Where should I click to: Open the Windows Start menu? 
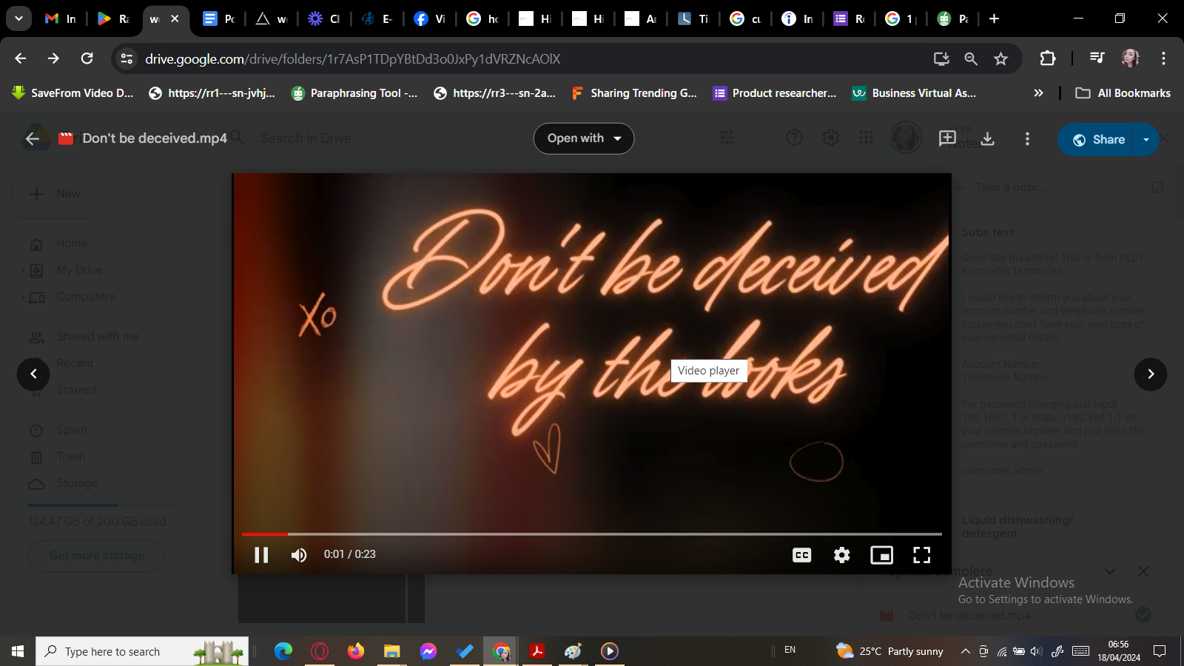coord(18,651)
